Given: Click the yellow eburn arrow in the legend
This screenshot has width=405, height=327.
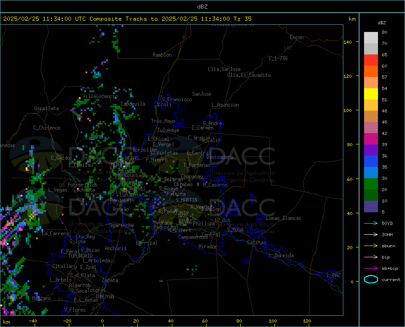Looking at the screenshot, I should 371,246.
